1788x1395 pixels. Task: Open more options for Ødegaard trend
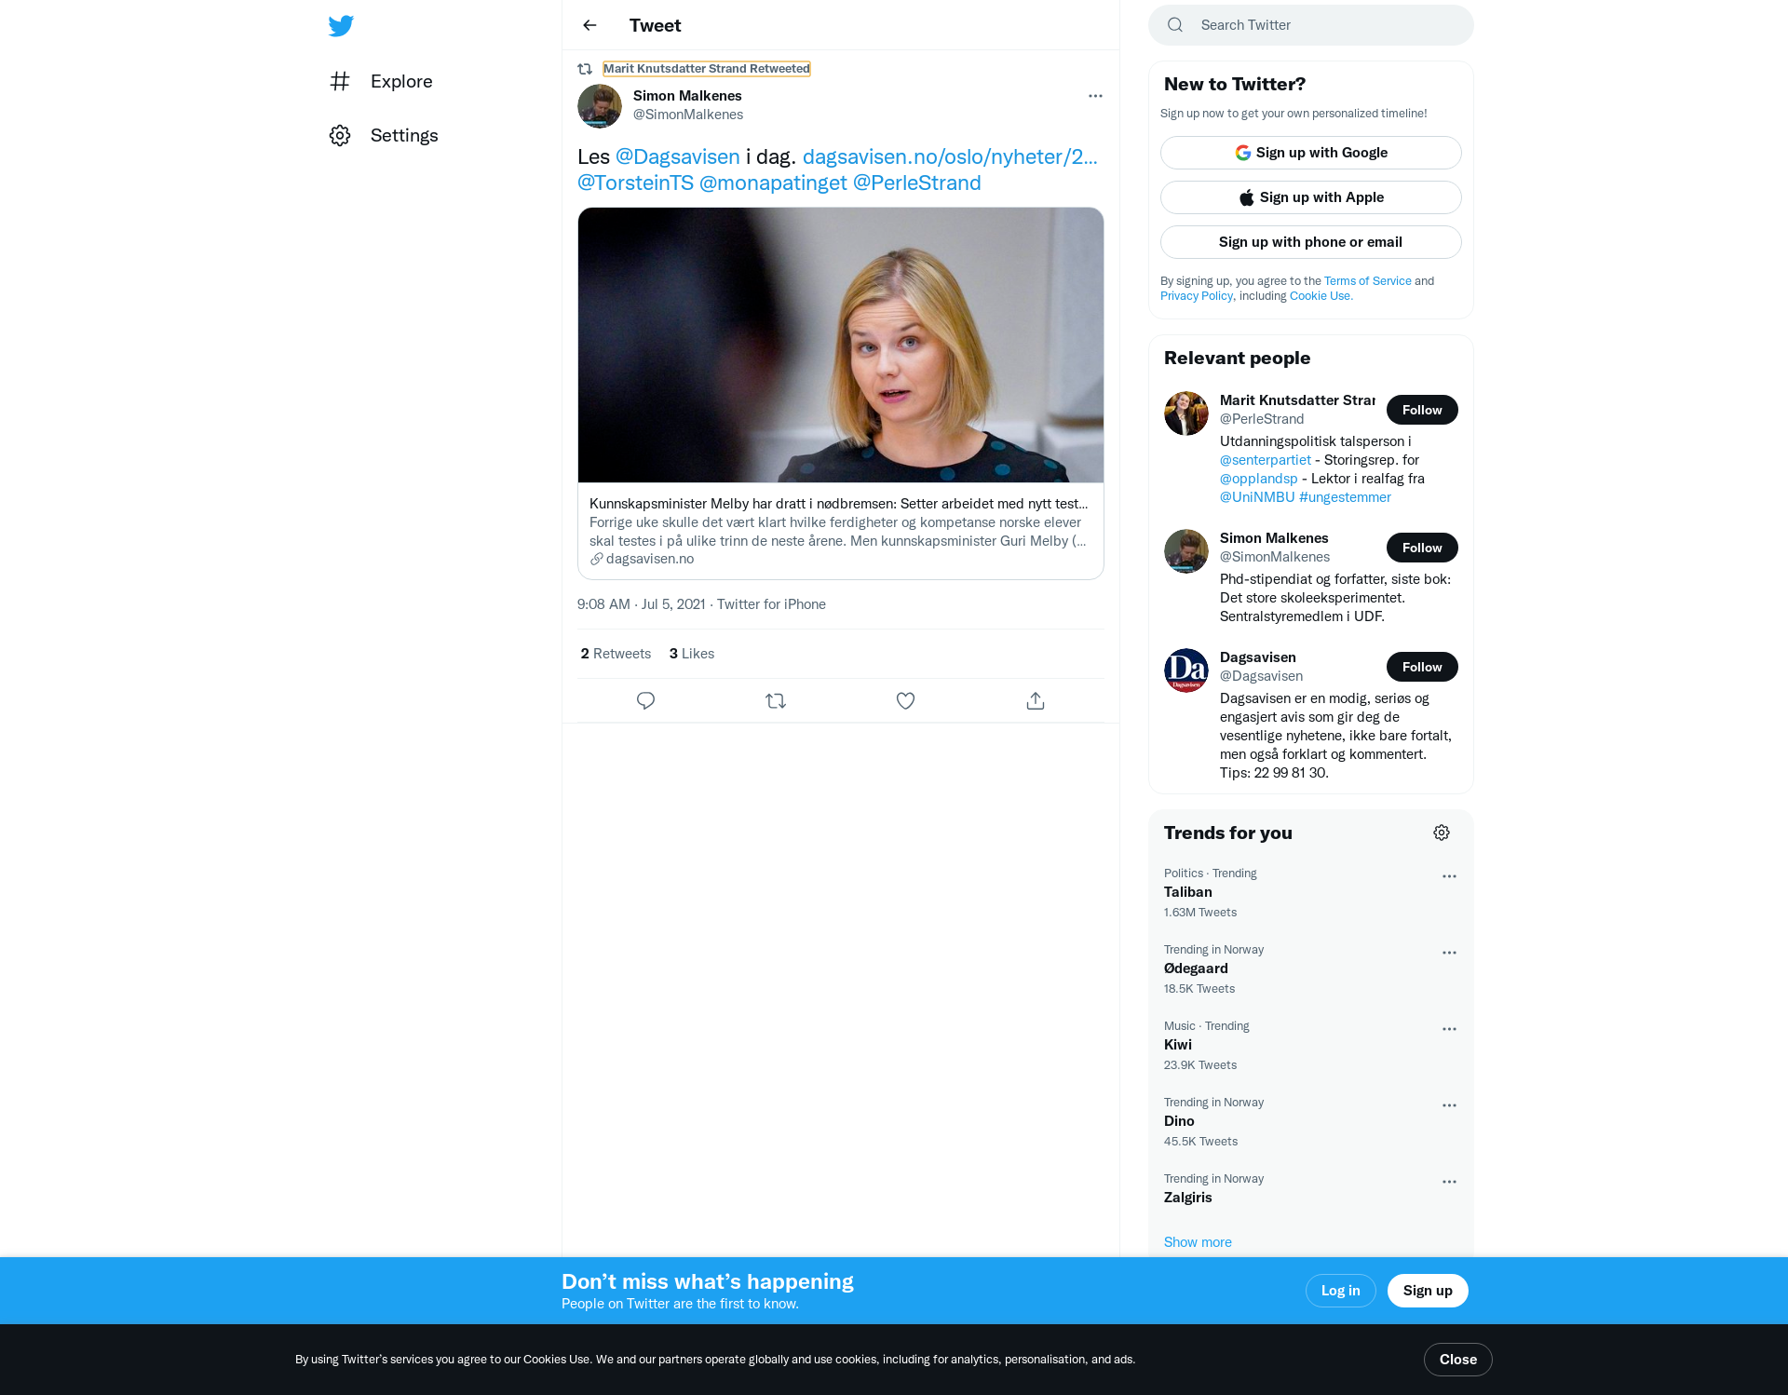tap(1449, 953)
